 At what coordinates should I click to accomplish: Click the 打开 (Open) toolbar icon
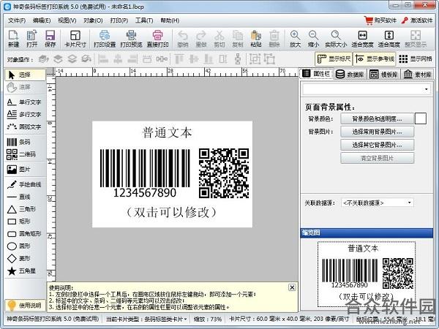31,39
